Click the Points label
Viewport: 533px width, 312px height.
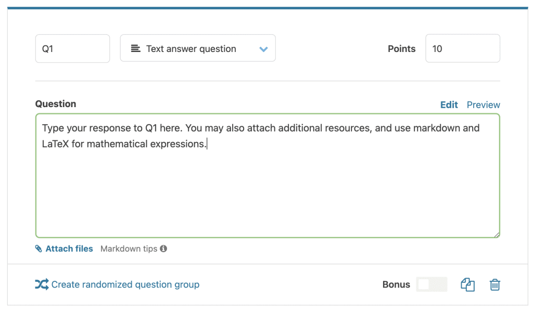(x=401, y=49)
